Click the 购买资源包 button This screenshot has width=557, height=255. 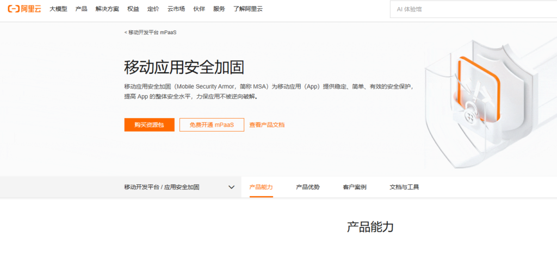(x=149, y=125)
